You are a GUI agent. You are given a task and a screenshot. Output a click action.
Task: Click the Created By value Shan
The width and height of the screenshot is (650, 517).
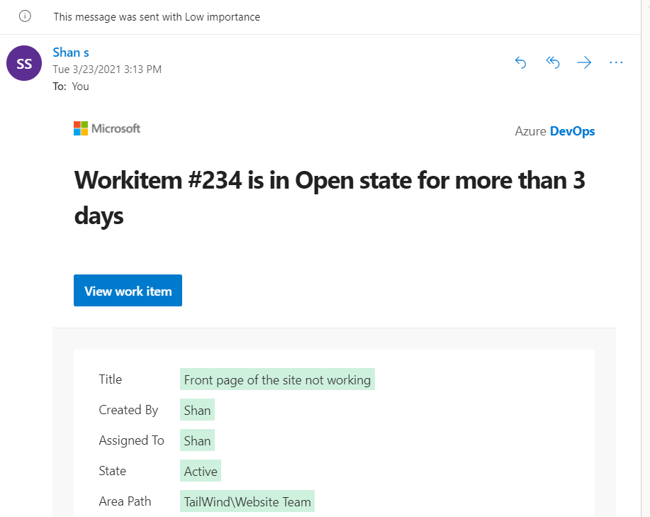click(197, 410)
